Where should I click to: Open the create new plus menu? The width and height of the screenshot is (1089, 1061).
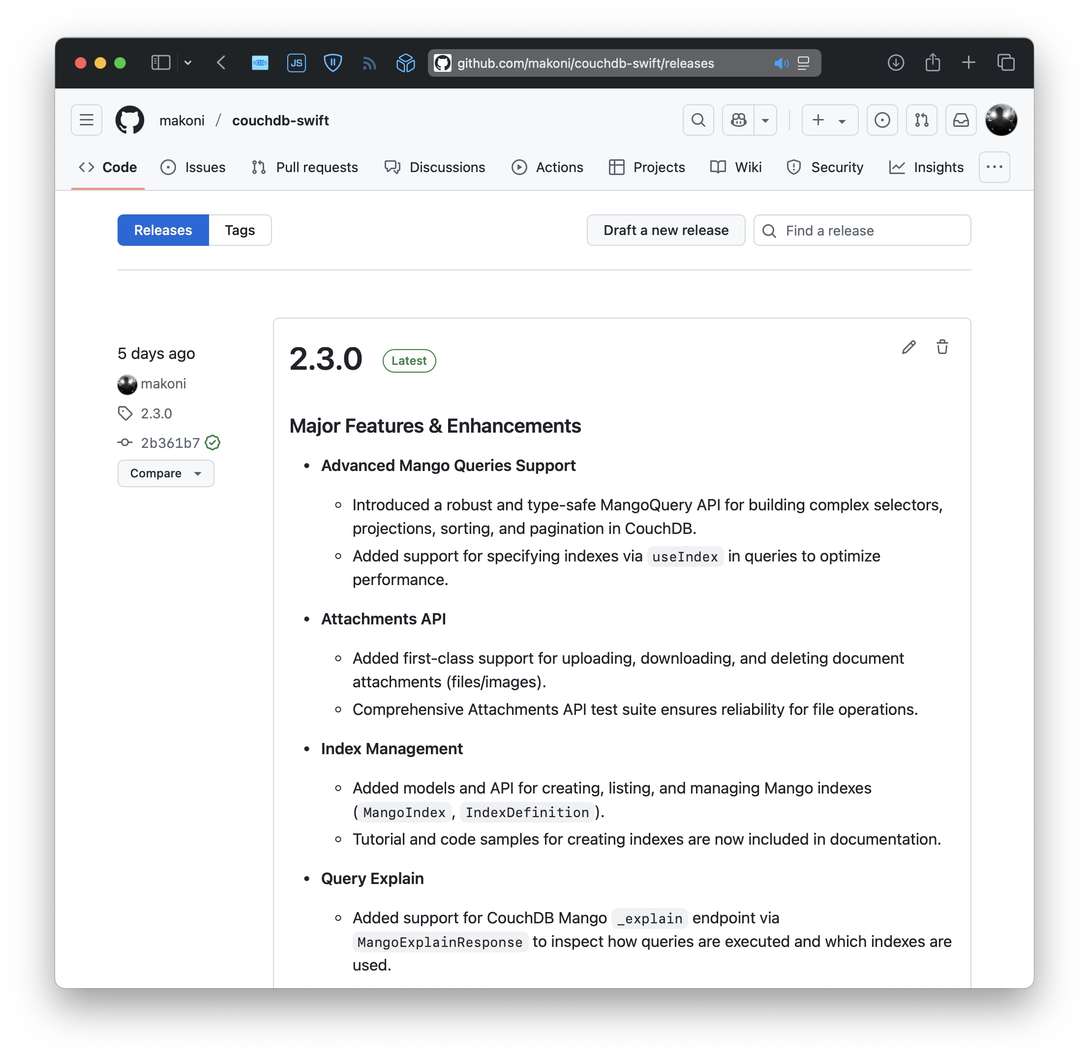coord(830,120)
